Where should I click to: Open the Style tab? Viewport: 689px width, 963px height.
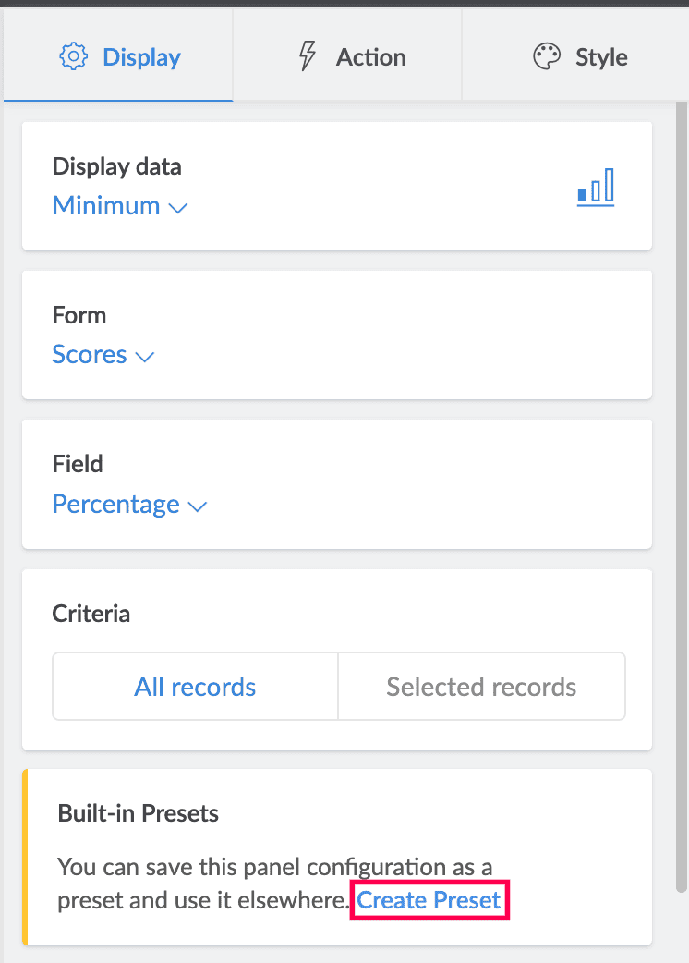tap(601, 57)
